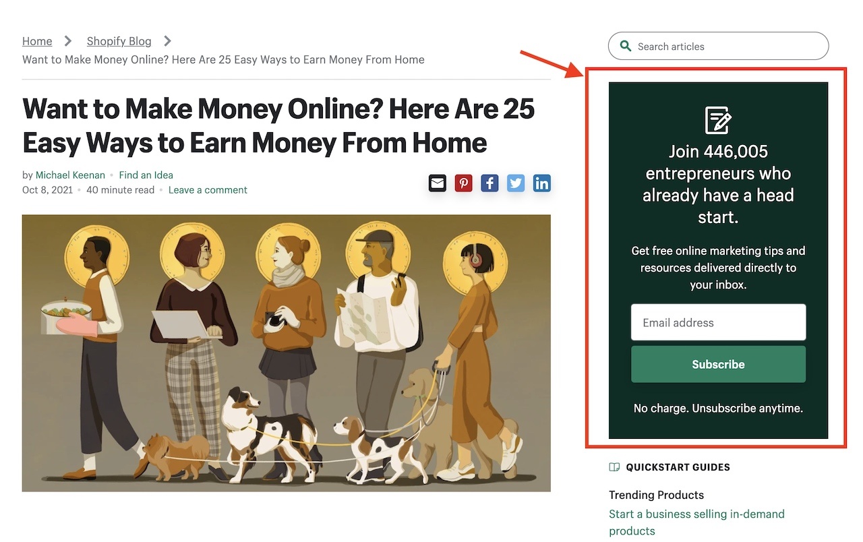This screenshot has height=542, width=863.
Task: Click chevron after Shopify Blog breadcrumb
Action: (x=167, y=41)
